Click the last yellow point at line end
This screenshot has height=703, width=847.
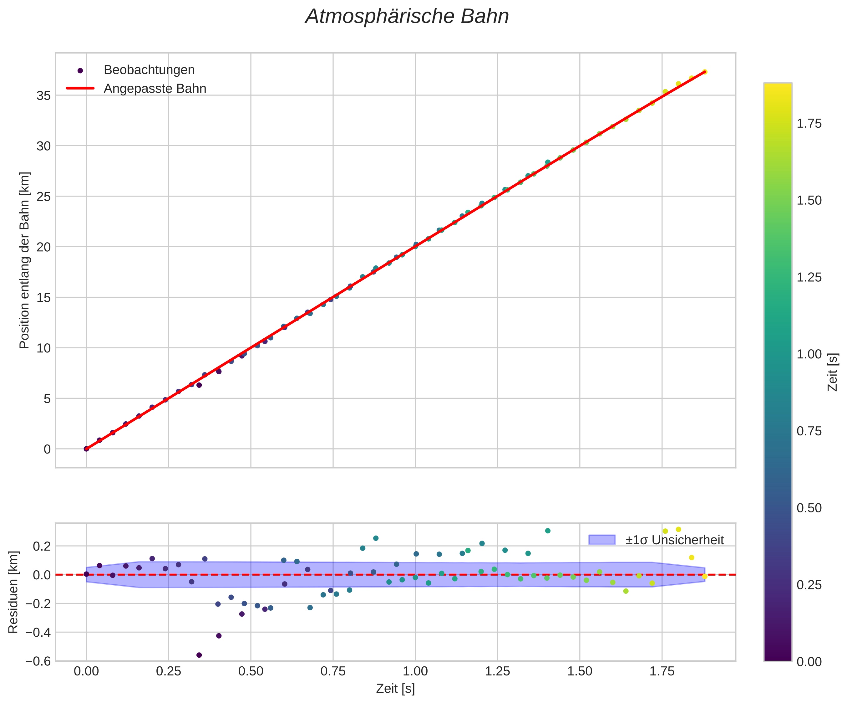click(704, 72)
